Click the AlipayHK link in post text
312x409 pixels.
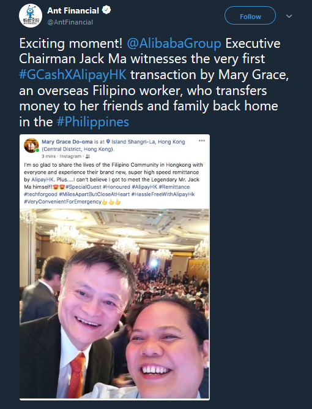point(42,180)
